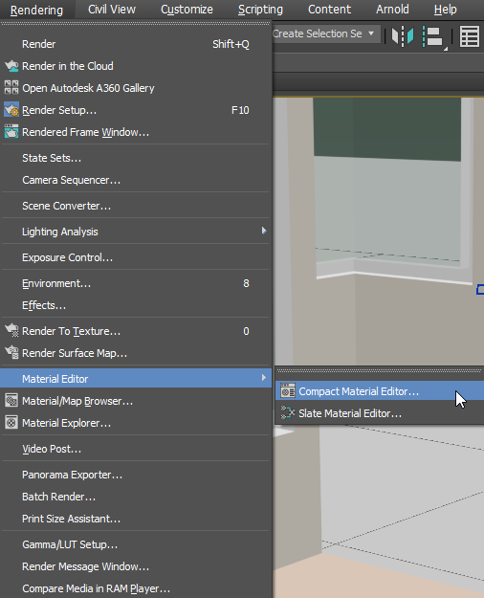Click the Toggle Scene Explorer icon
This screenshot has height=598, width=484.
point(470,36)
